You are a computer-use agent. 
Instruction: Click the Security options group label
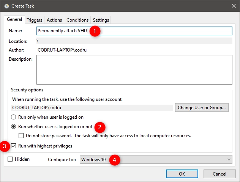[27, 90]
